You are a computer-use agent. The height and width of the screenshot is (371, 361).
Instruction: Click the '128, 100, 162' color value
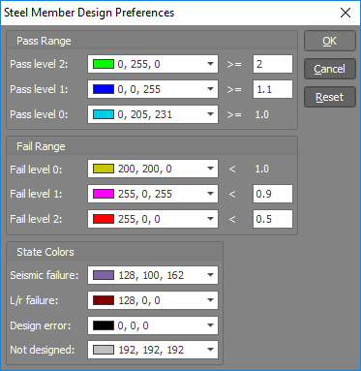point(151,275)
